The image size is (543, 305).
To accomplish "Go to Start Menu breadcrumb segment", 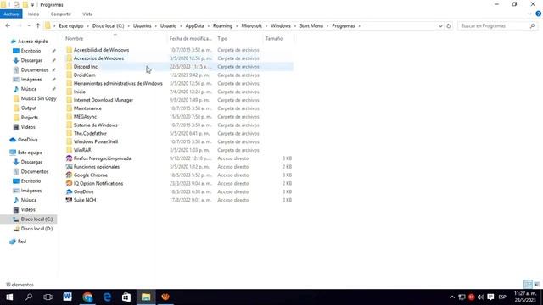I will pyautogui.click(x=311, y=26).
